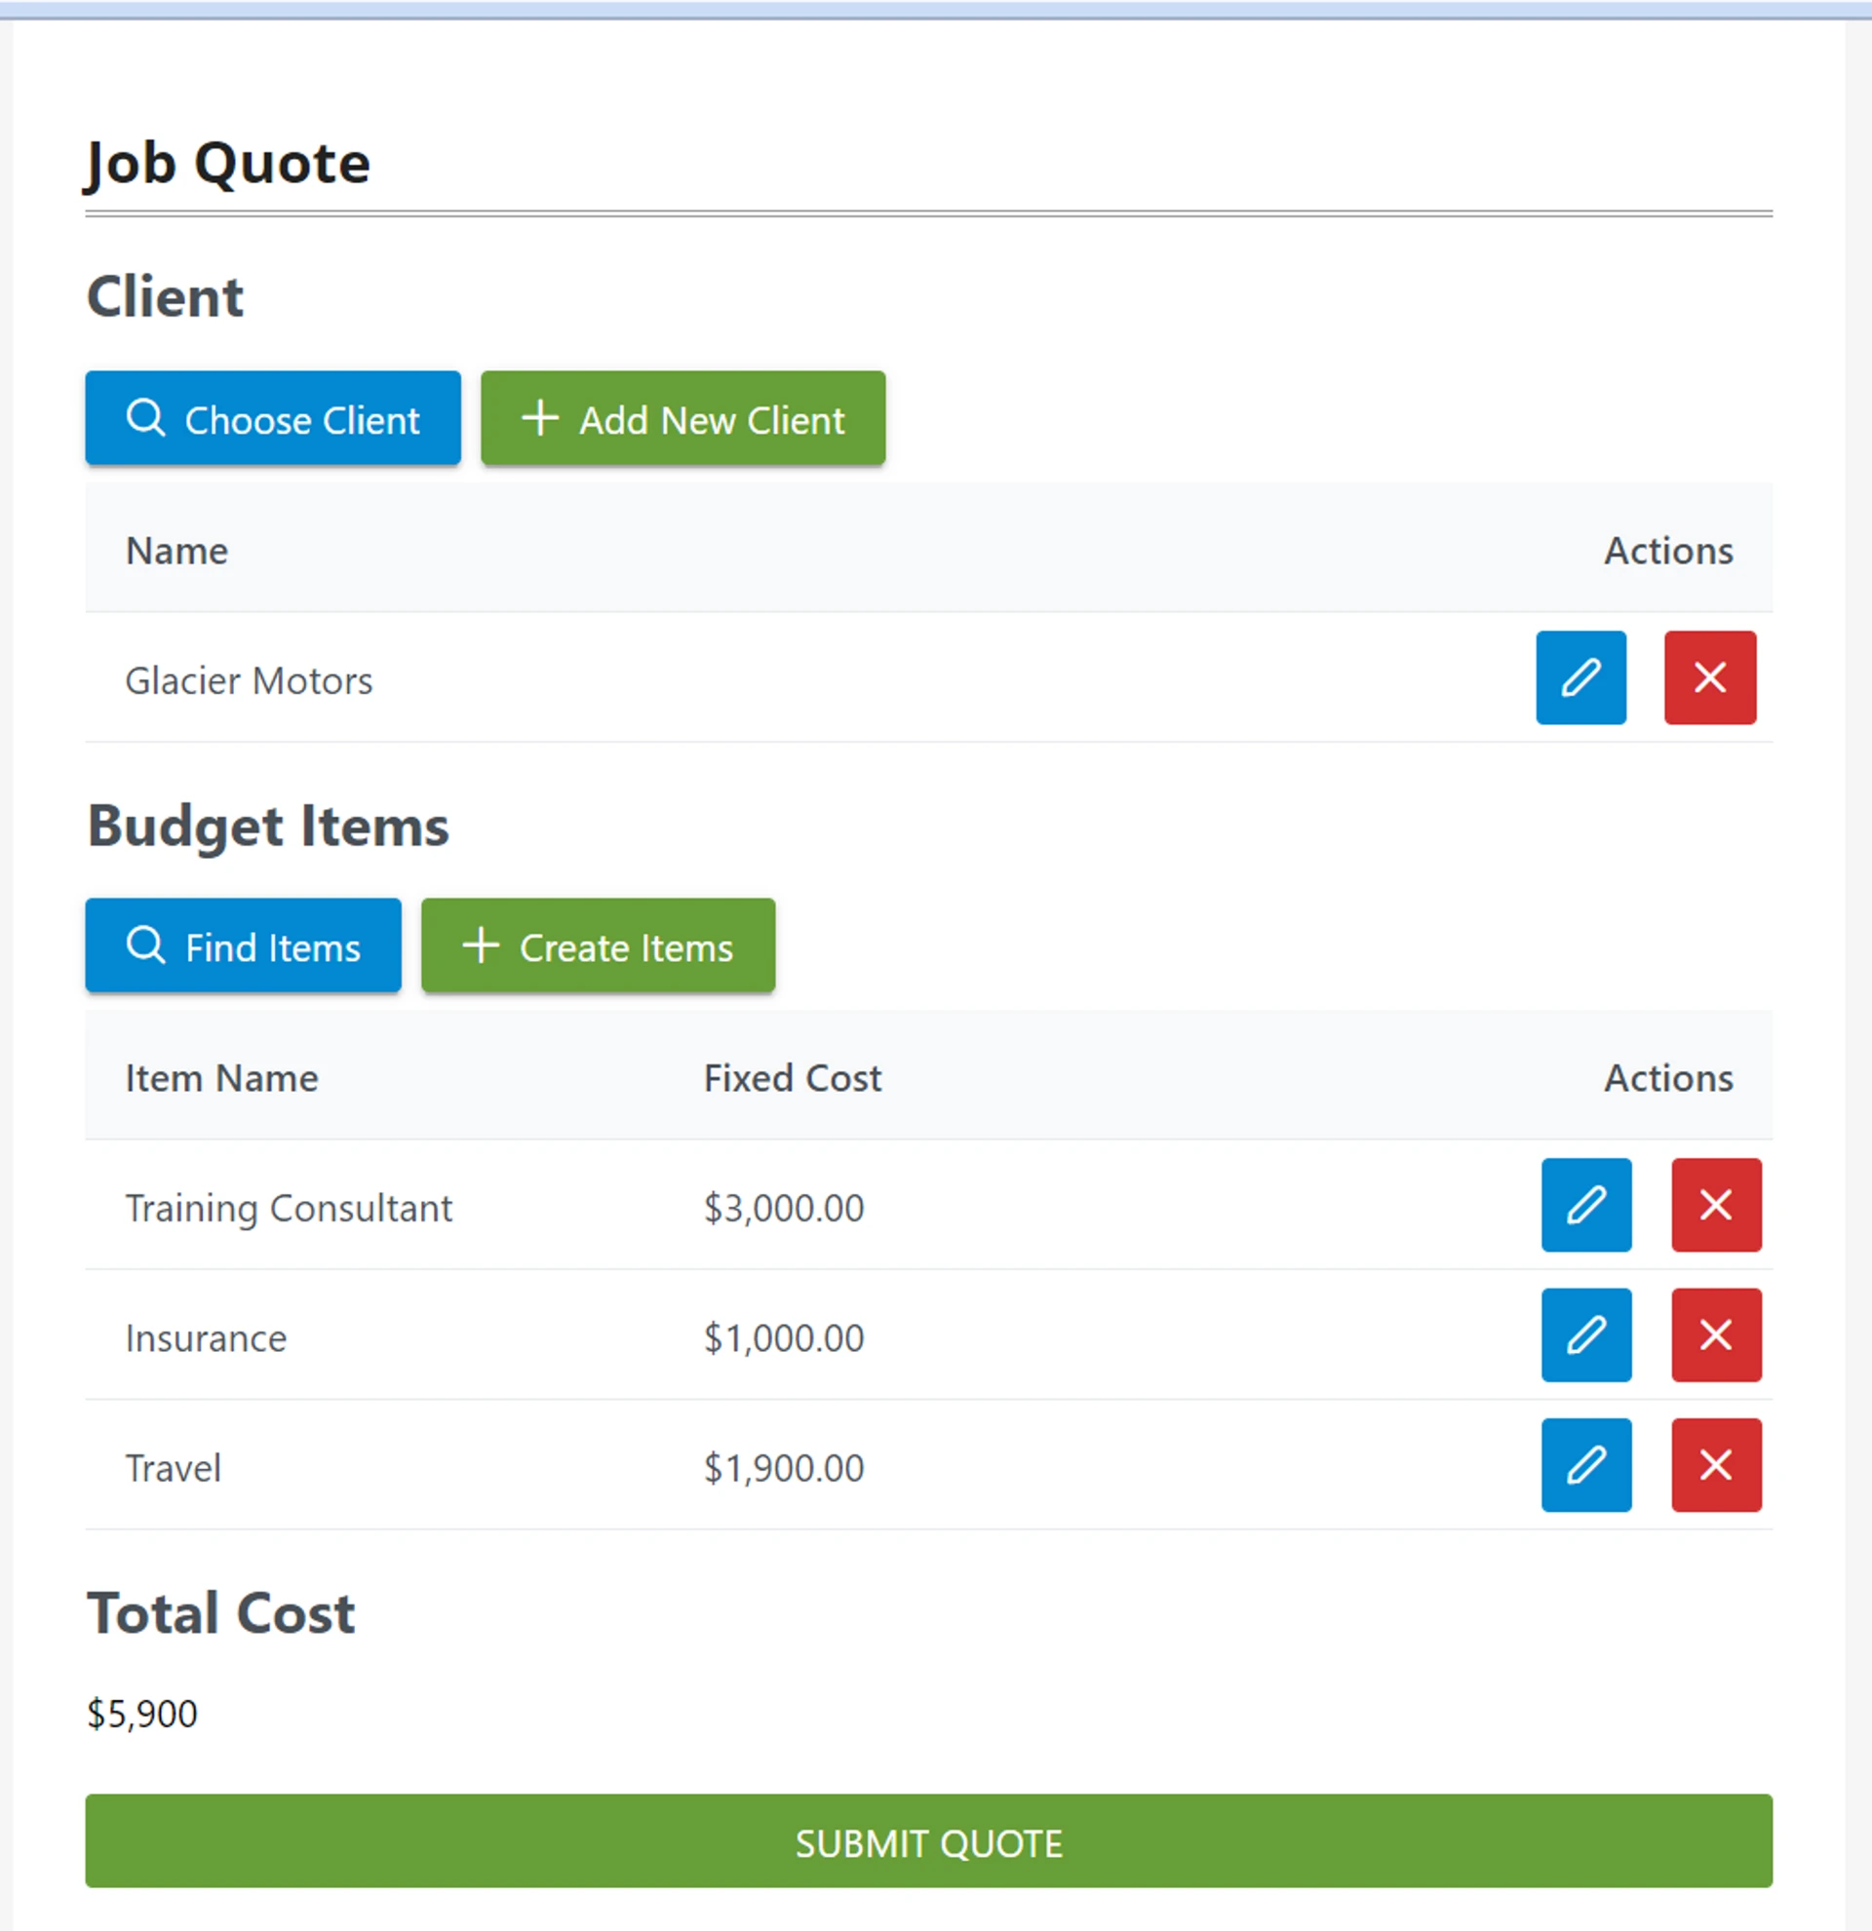Edit the Travel budget item
The image size is (1872, 1931).
1586,1465
